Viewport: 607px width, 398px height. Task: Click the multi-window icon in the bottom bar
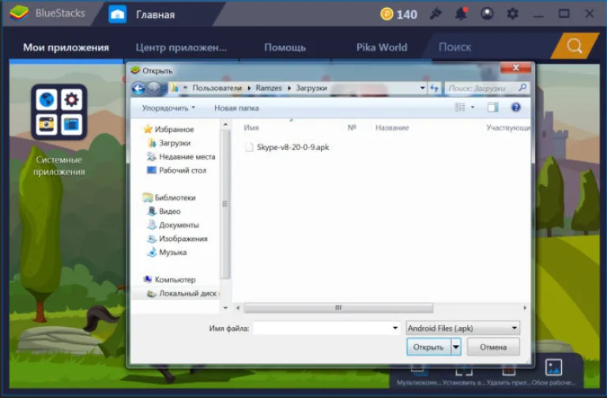419,370
